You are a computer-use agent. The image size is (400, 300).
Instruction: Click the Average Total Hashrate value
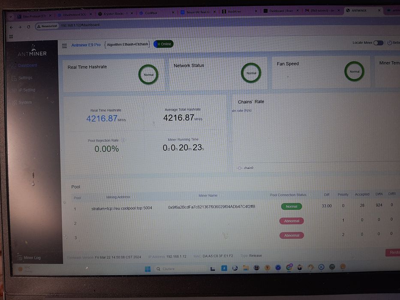[x=183, y=117]
